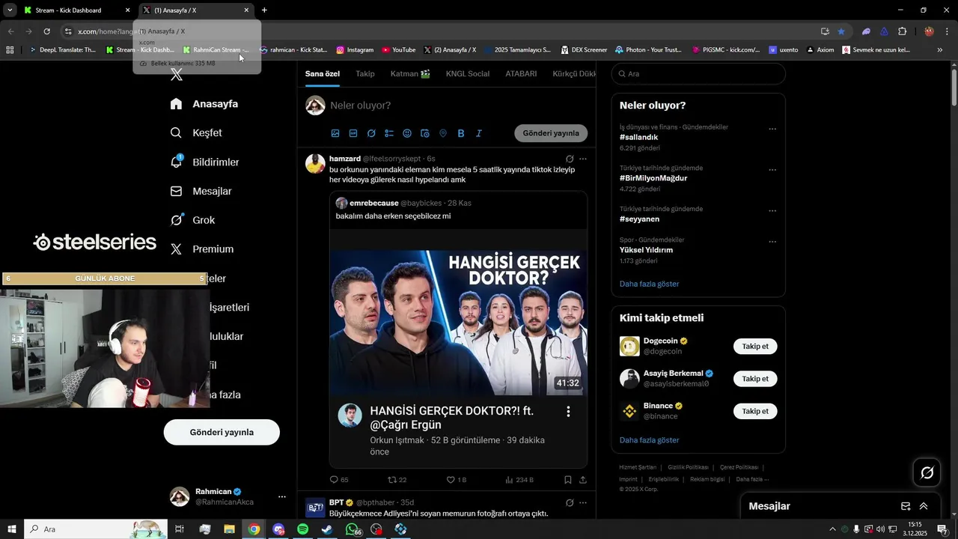Switch to the Katman tab
The width and height of the screenshot is (958, 539).
coord(410,73)
